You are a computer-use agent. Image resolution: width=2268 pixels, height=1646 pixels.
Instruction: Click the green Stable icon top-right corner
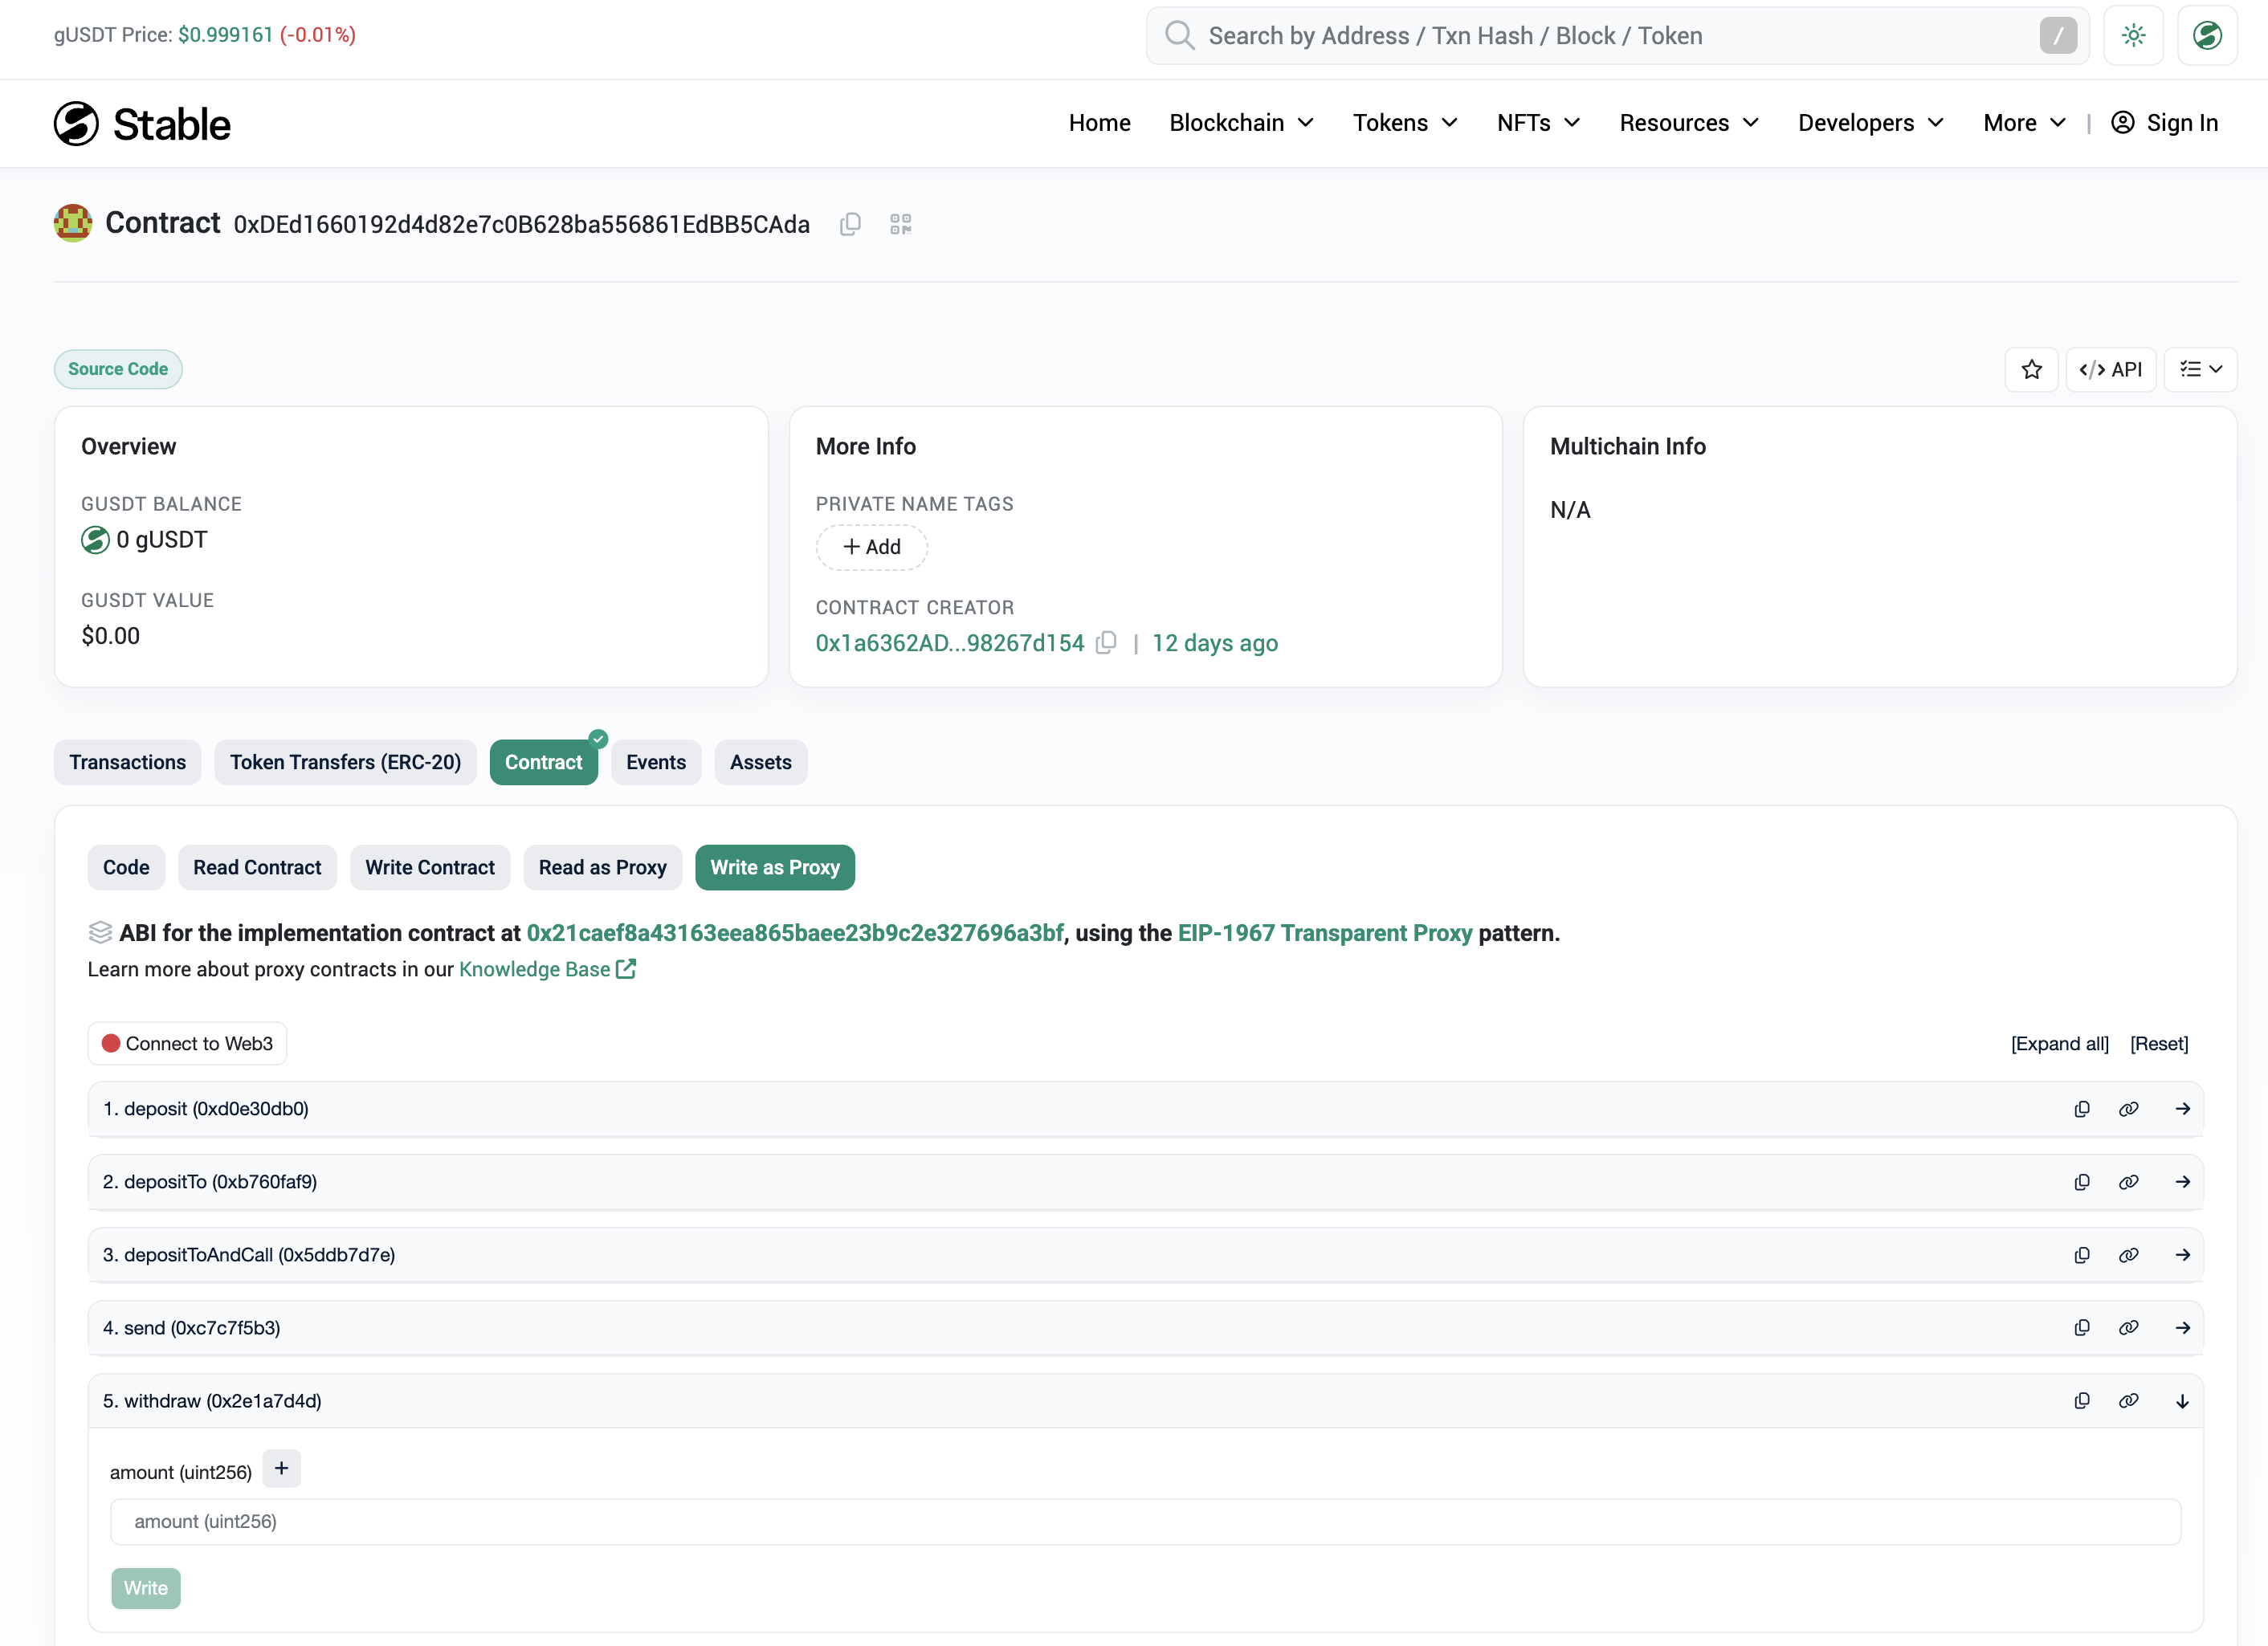click(2206, 35)
